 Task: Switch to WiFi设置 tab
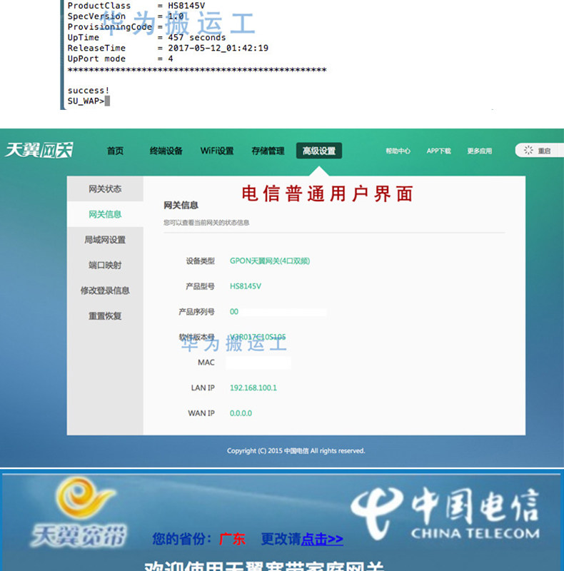(217, 151)
